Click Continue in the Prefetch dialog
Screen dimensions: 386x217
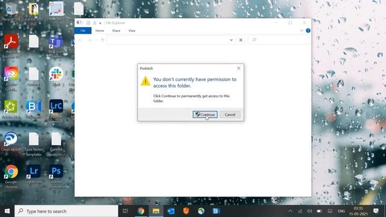point(205,115)
